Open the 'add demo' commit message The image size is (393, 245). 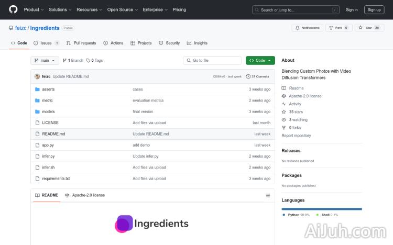(x=141, y=145)
